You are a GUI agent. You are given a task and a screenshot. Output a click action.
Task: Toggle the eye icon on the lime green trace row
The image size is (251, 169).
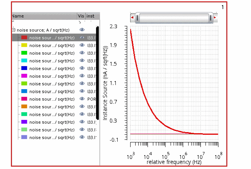click(x=82, y=83)
